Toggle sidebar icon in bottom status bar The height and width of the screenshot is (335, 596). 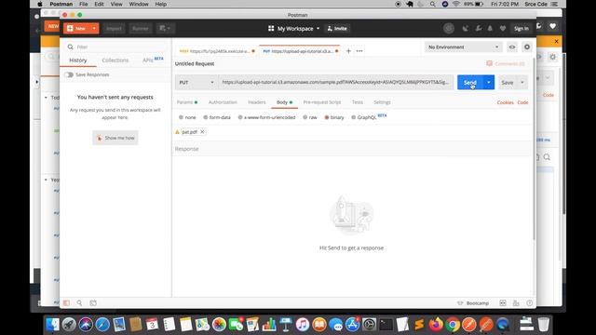pyautogui.click(x=66, y=303)
